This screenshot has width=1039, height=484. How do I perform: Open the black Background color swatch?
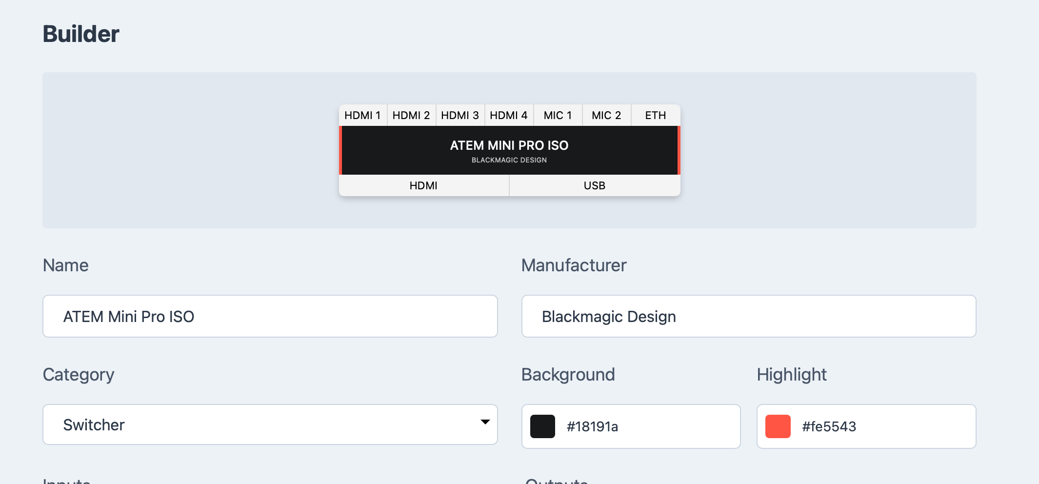542,426
